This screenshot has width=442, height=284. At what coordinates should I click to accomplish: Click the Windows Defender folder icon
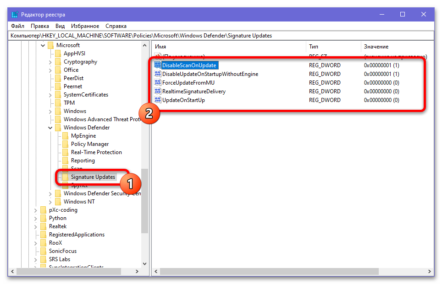[58, 128]
